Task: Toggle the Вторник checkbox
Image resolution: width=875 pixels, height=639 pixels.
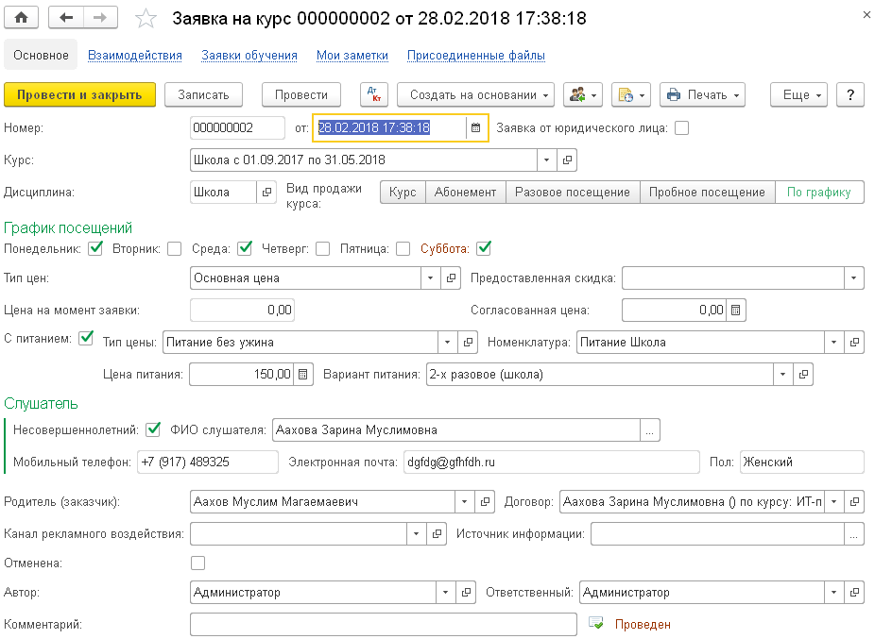Action: coord(174,249)
